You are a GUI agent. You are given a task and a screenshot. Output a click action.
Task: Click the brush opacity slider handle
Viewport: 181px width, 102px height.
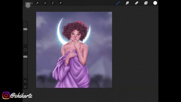25,57
